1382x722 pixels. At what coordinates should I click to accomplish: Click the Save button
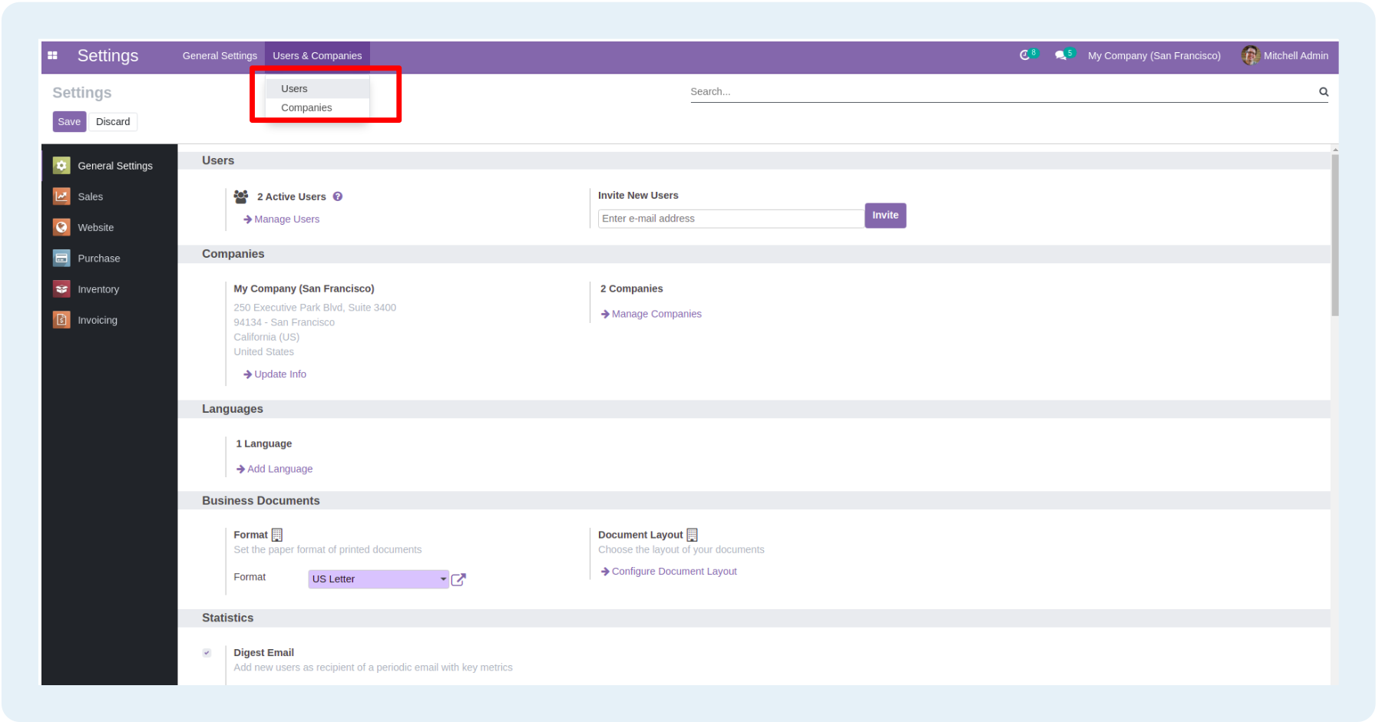[x=69, y=121]
